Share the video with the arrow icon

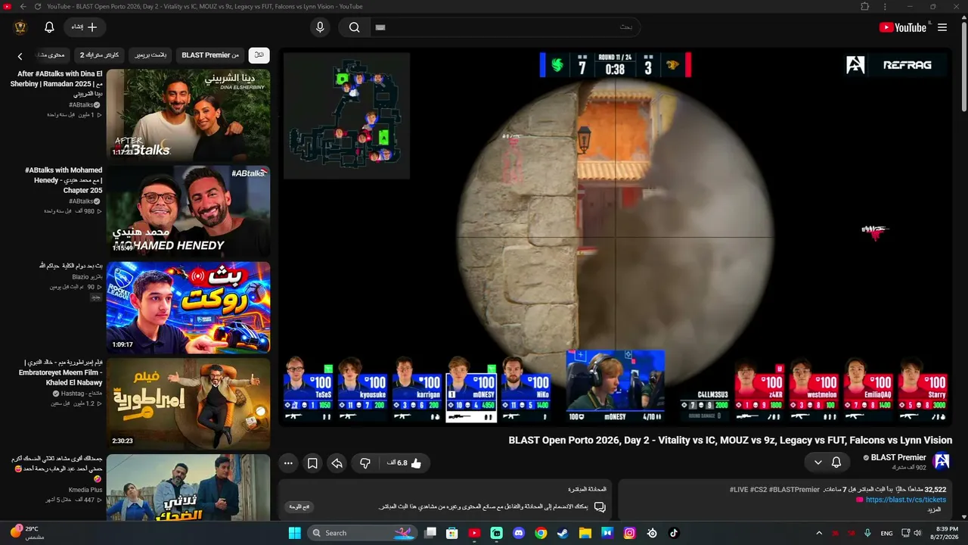click(337, 463)
